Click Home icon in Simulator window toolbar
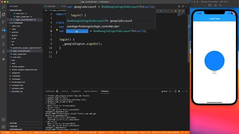239x134 pixels. 215,5
